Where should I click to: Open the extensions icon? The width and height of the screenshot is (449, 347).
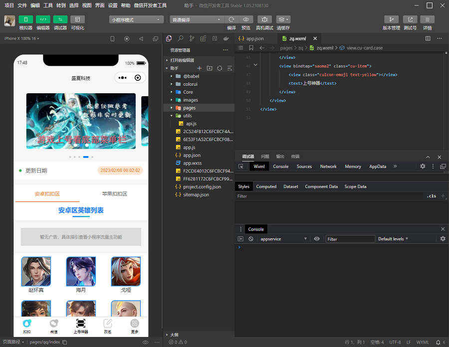[204, 38]
